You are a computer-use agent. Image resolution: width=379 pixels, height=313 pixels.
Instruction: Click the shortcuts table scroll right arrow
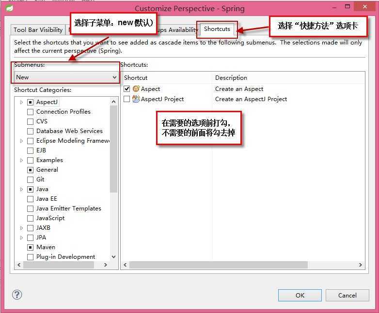[x=361, y=265]
